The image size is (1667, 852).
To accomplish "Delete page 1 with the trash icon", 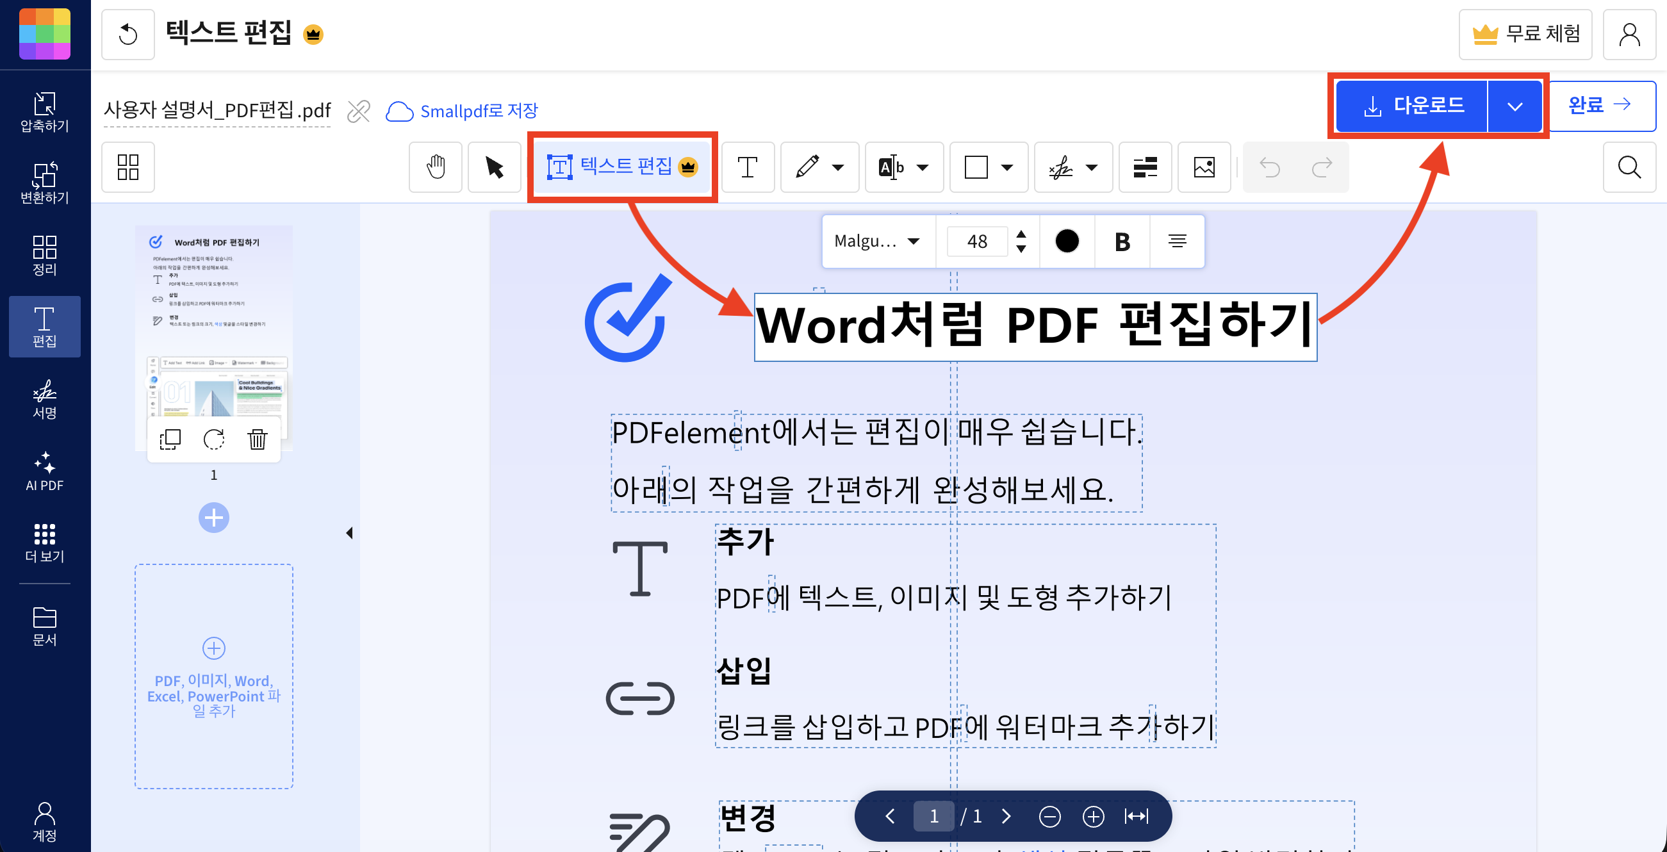I will coord(257,439).
